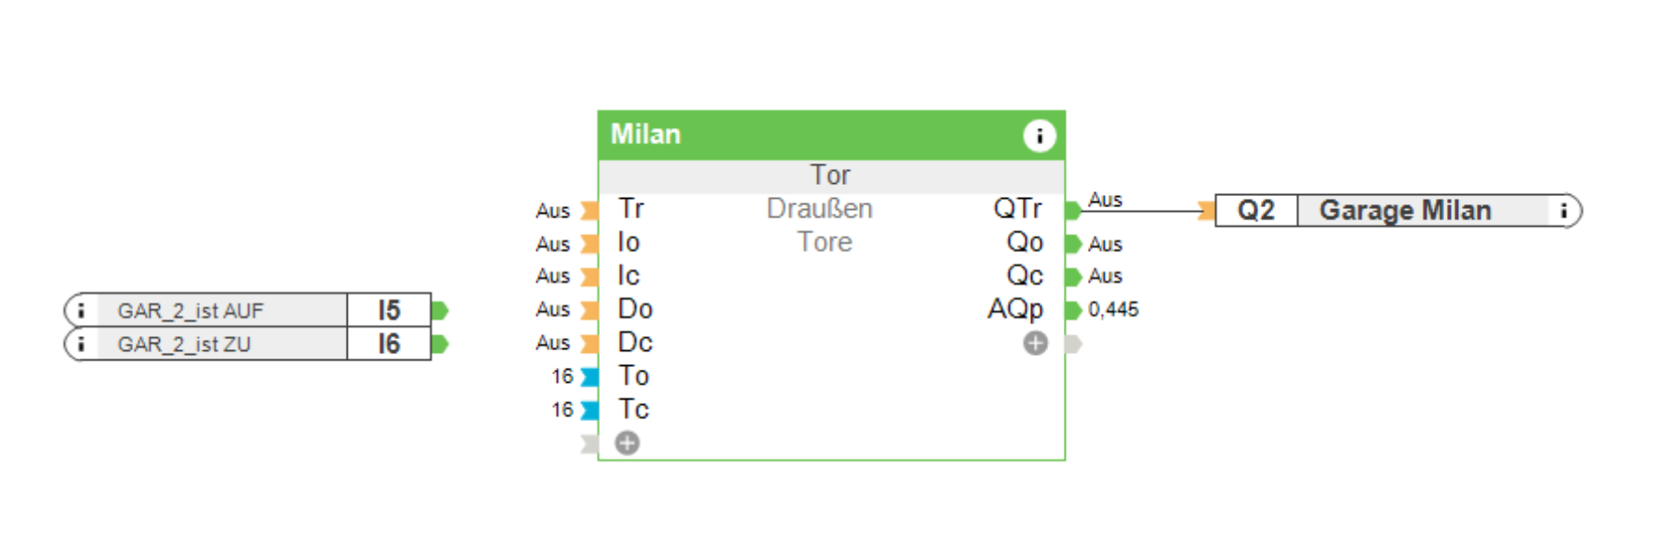Click info icon on GAR_2_ist ZU input
The image size is (1675, 534).
tap(81, 344)
